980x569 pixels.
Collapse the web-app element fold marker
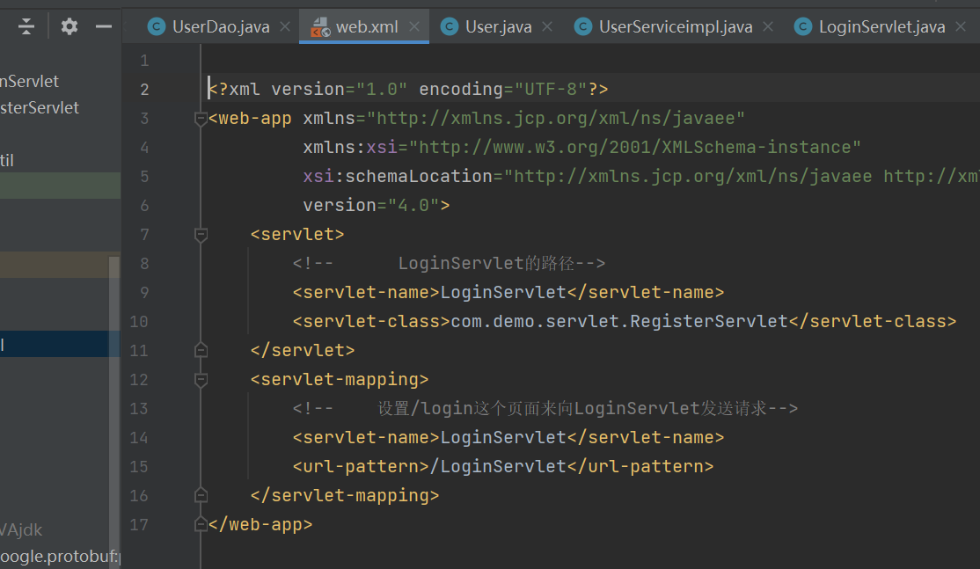click(x=201, y=119)
